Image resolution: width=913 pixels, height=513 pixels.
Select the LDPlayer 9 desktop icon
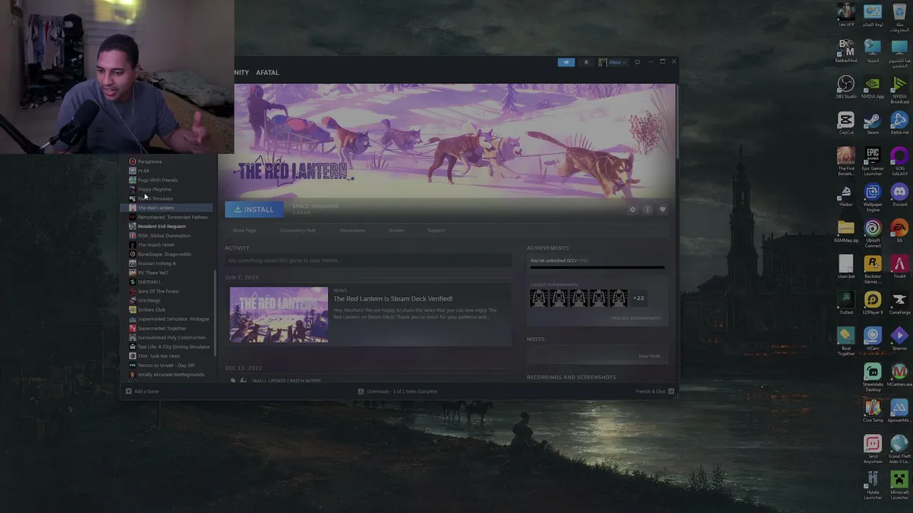tap(872, 303)
